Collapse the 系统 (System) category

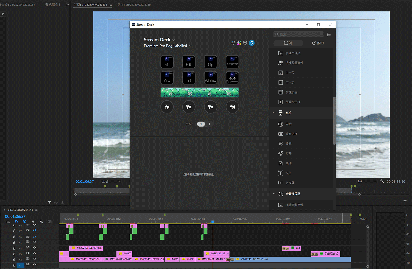274,113
